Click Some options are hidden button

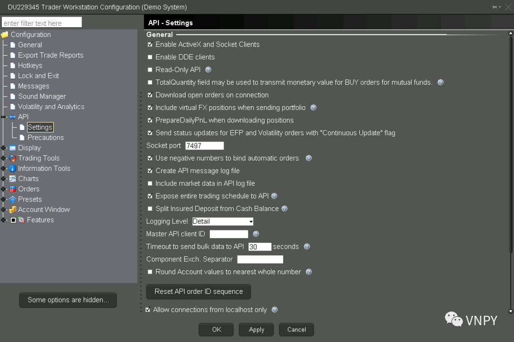tap(68, 300)
